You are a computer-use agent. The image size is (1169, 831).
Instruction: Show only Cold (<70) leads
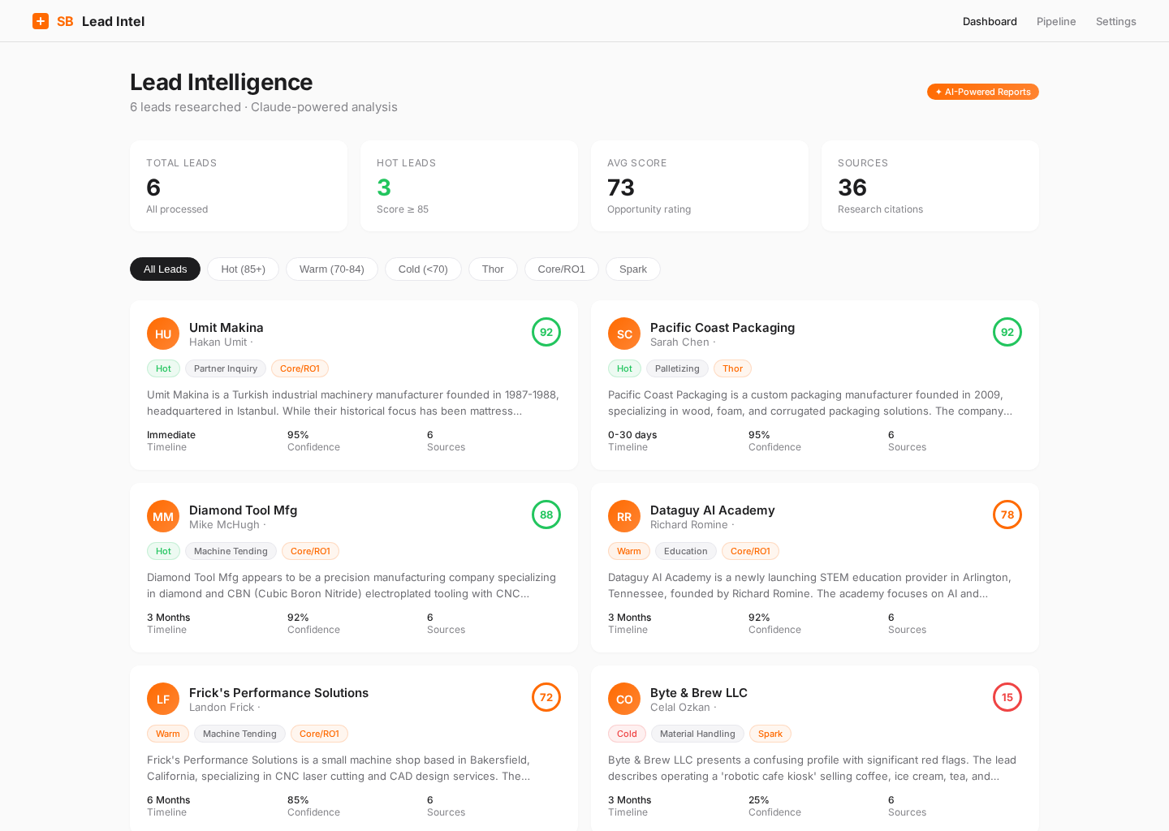click(x=423, y=269)
